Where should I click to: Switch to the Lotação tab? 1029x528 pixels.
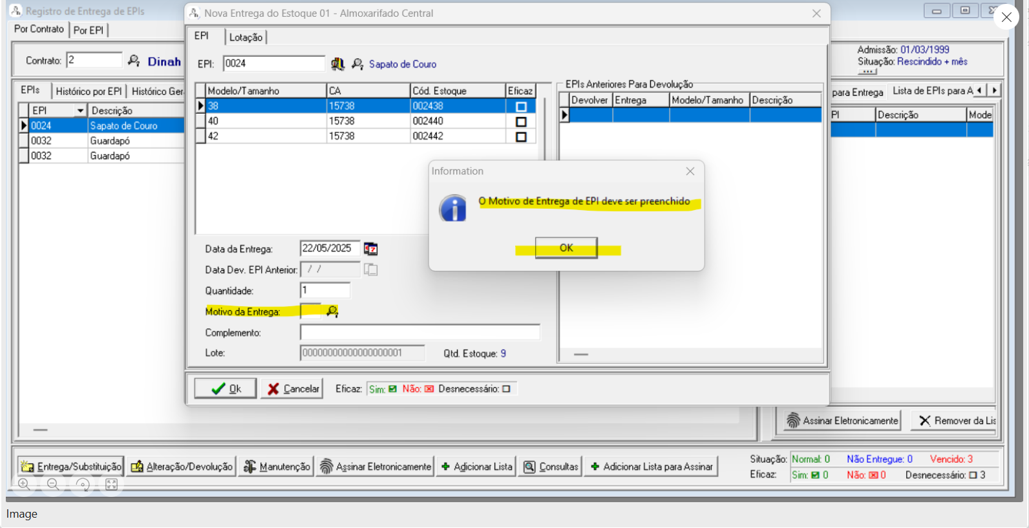(246, 37)
